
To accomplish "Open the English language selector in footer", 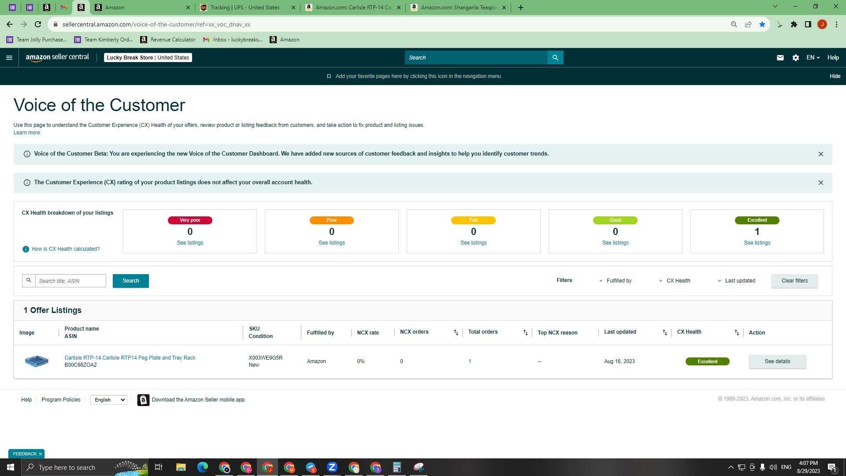I will point(109,400).
